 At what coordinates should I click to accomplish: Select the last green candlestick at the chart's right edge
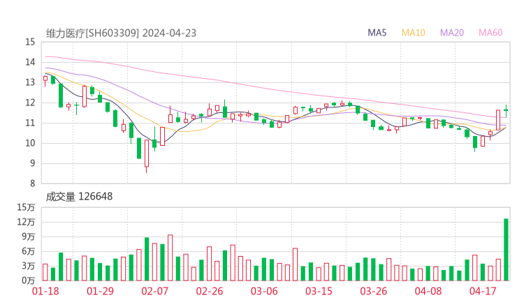click(x=506, y=111)
